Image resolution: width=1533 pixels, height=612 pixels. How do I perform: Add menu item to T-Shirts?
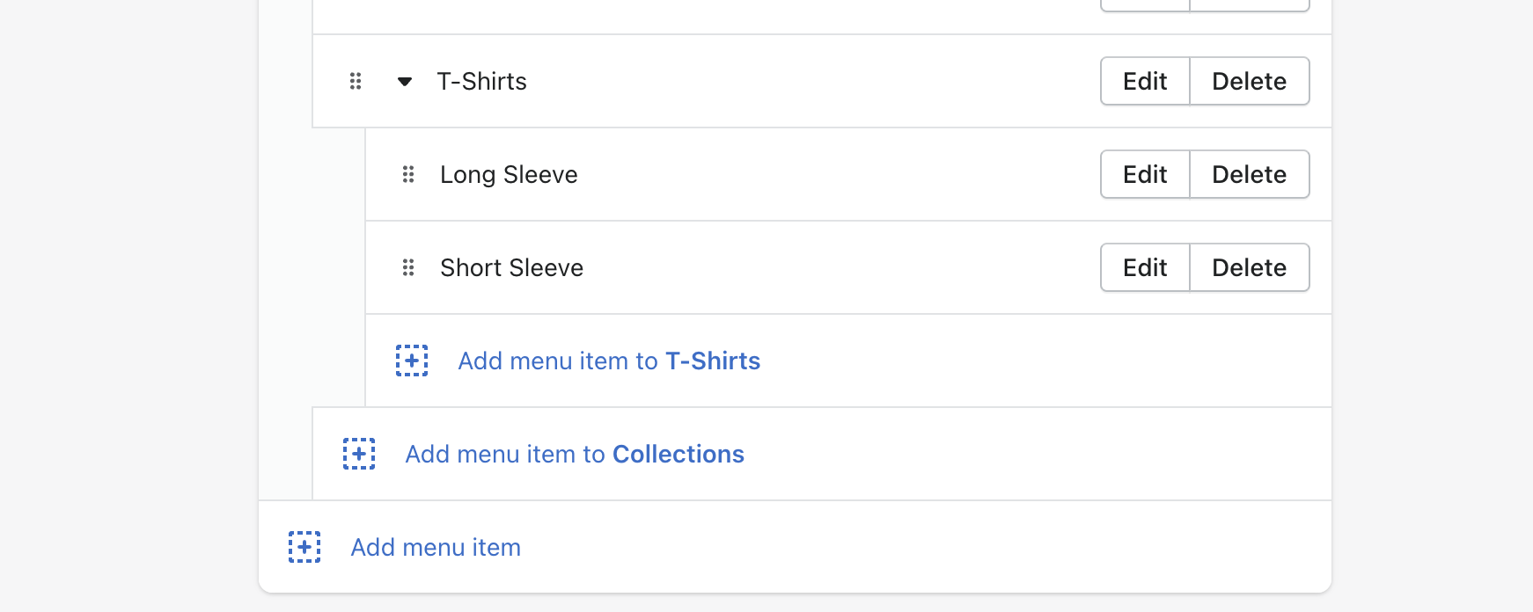click(608, 361)
